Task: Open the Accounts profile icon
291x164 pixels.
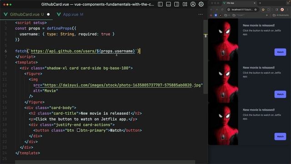Action: pyautogui.click(x=193, y=4)
